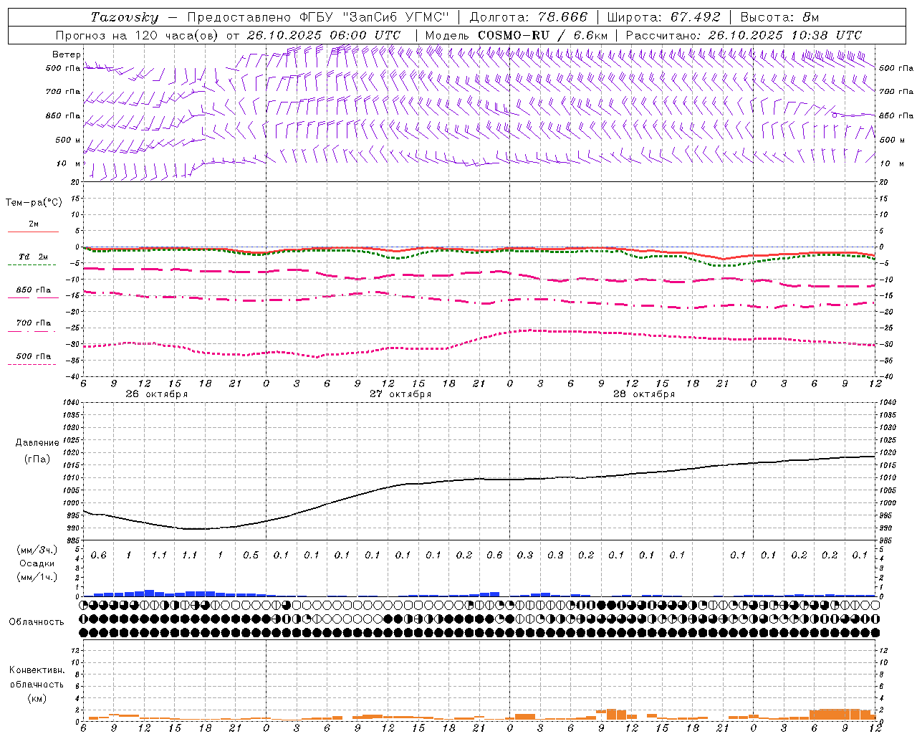
Task: Click the '500 м' wind level label on the left axis
Action: tap(68, 140)
